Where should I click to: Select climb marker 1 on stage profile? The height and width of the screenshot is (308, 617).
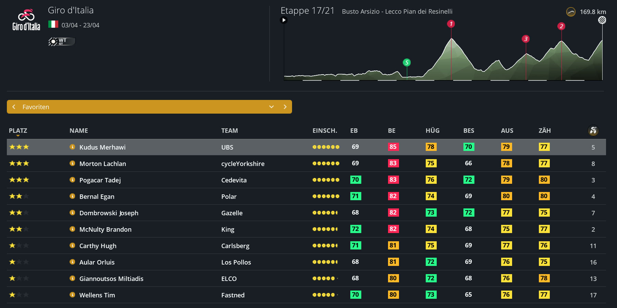click(451, 24)
